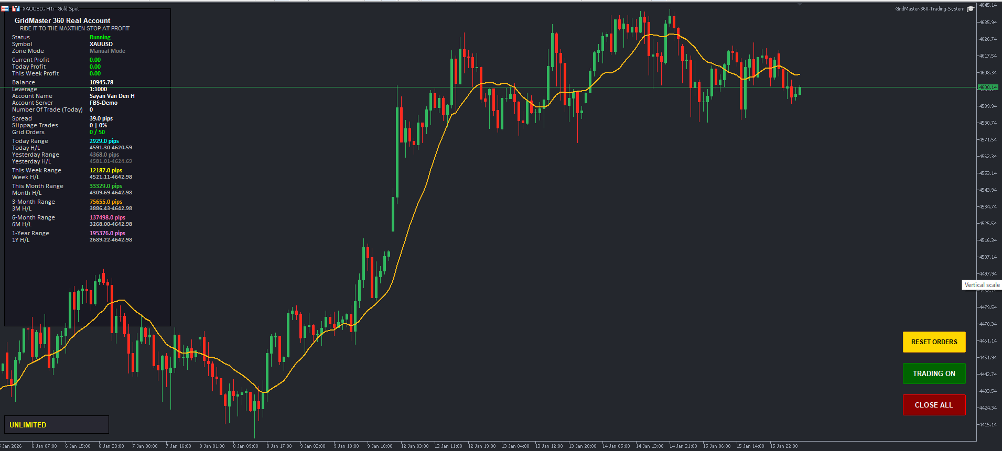1002x451 pixels.
Task: Click the green 4600.14 current price tag
Action: point(988,87)
